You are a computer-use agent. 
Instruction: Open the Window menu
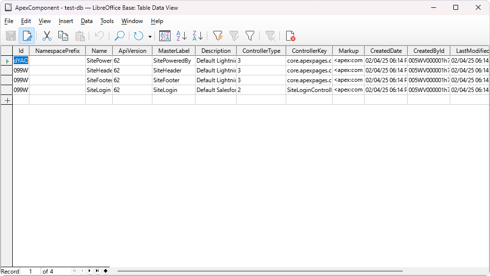132,21
